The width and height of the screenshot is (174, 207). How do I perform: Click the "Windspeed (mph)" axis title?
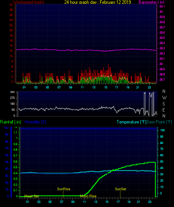28,2
